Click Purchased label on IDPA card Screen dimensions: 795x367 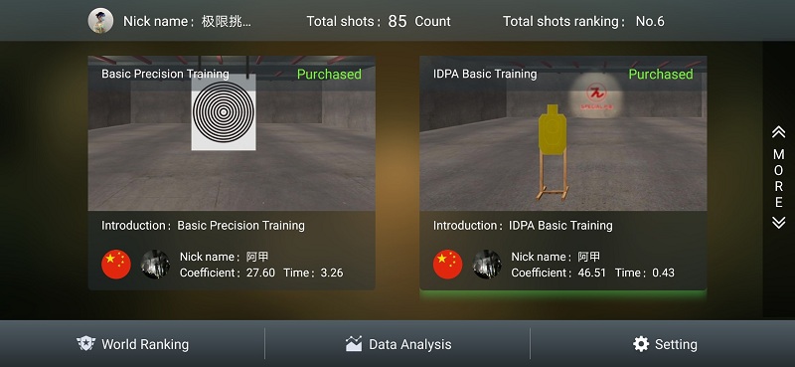(661, 75)
